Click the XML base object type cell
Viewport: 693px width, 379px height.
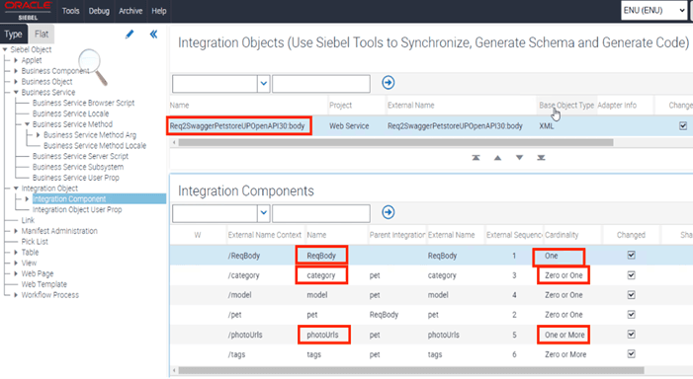(547, 125)
